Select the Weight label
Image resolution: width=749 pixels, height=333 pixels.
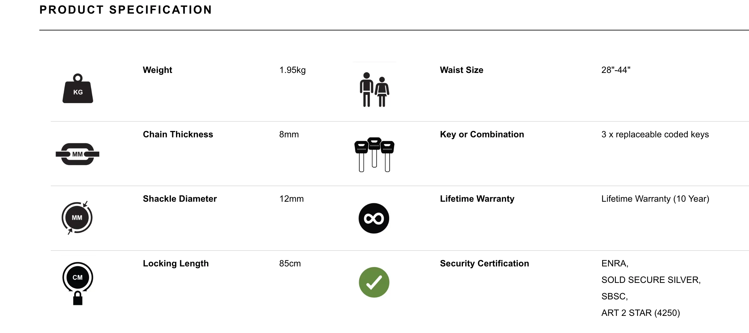tap(158, 70)
